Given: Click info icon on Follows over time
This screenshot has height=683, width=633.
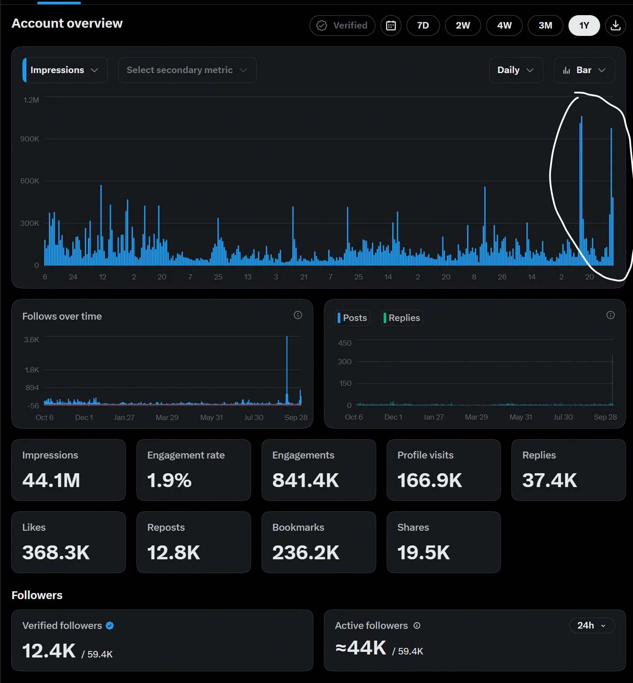Looking at the screenshot, I should point(298,315).
